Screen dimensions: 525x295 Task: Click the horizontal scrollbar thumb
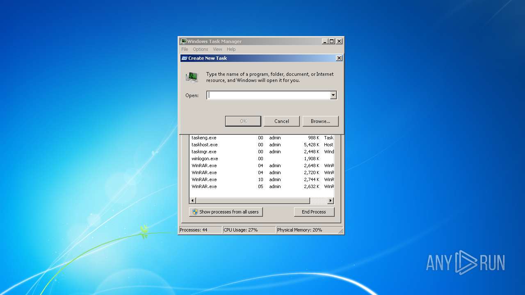tap(253, 201)
